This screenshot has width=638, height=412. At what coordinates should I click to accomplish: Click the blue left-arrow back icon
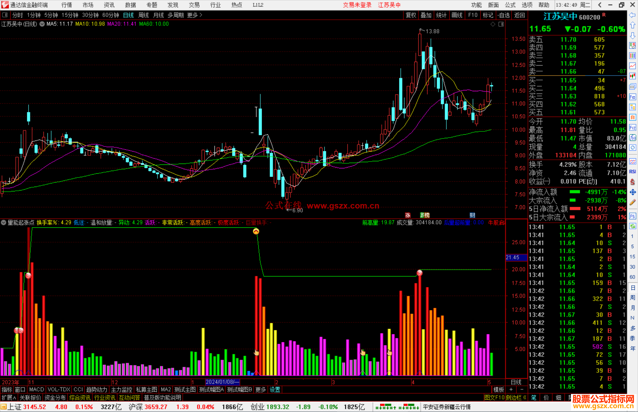(632, 15)
